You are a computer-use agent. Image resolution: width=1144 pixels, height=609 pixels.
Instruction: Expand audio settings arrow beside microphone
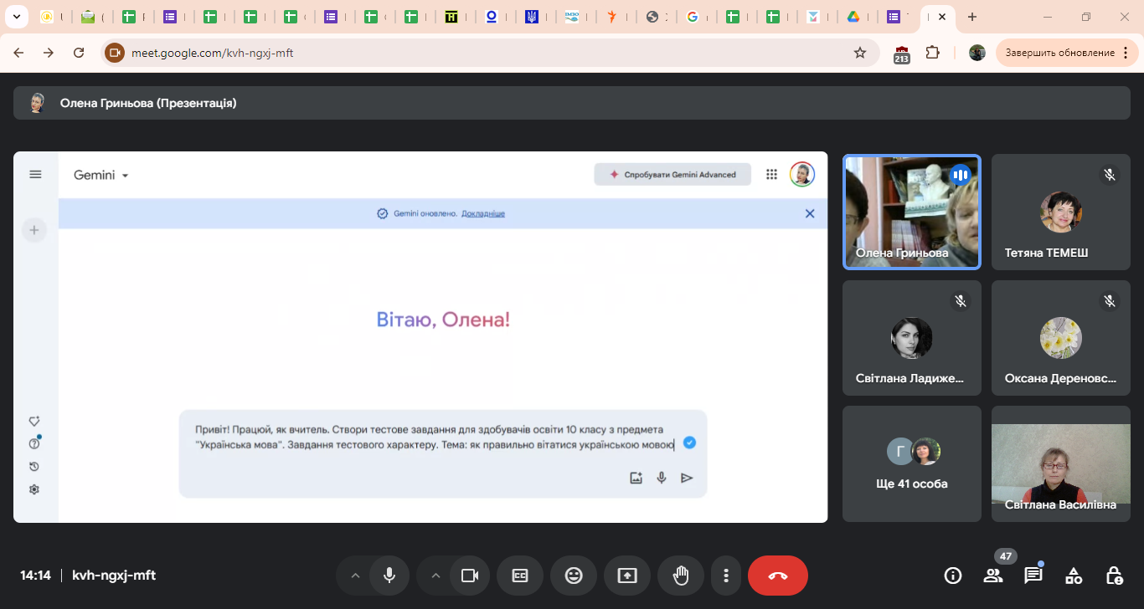pyautogui.click(x=355, y=576)
